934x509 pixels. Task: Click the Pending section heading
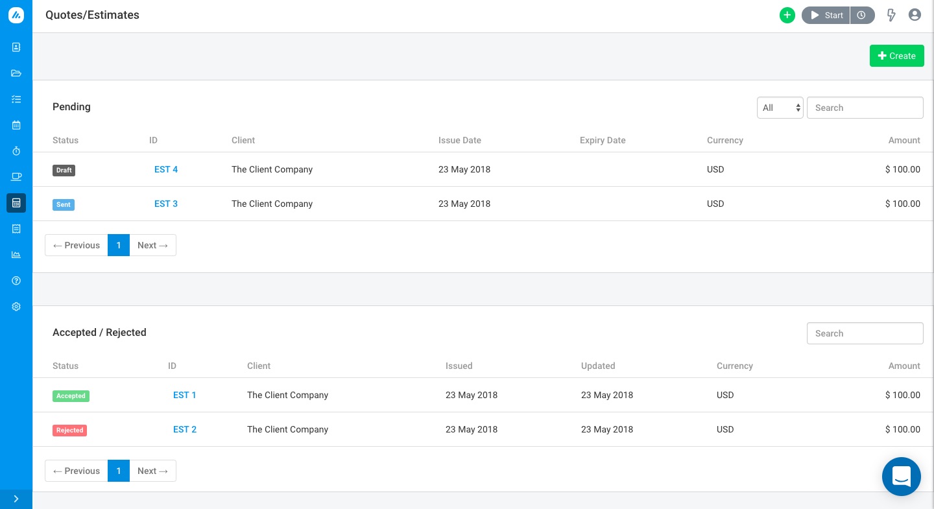(71, 106)
